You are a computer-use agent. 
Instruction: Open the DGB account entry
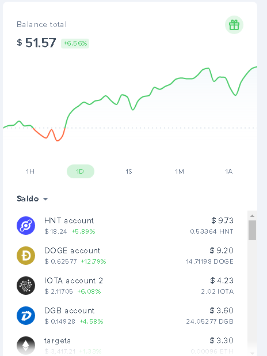pyautogui.click(x=125, y=316)
